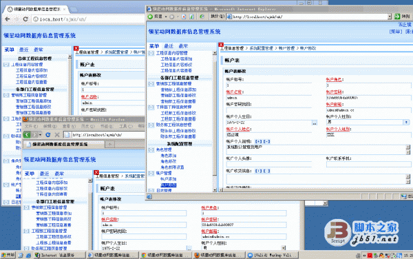The height and width of the screenshot is (259, 413).
Task: Select 菜单 tab in IE window sidebar
Action: [154, 46]
